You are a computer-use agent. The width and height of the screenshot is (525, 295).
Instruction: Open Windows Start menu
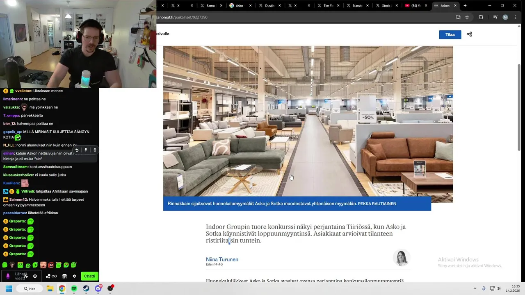click(9, 288)
